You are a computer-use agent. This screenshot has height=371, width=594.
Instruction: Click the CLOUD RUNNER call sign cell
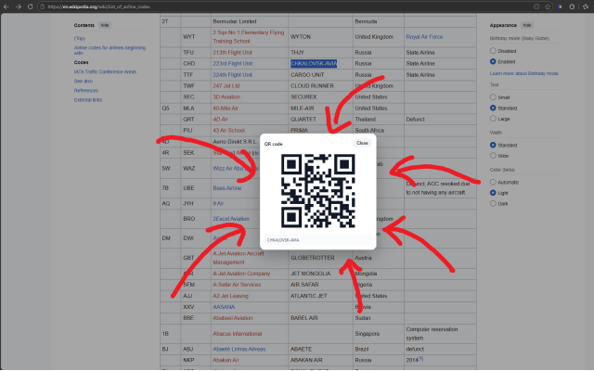pyautogui.click(x=312, y=86)
